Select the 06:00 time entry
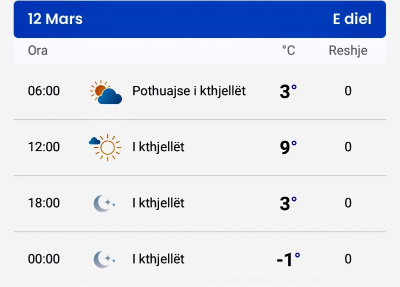The image size is (400, 287). [44, 91]
